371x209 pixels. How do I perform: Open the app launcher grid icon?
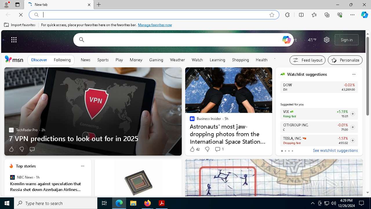point(14,40)
